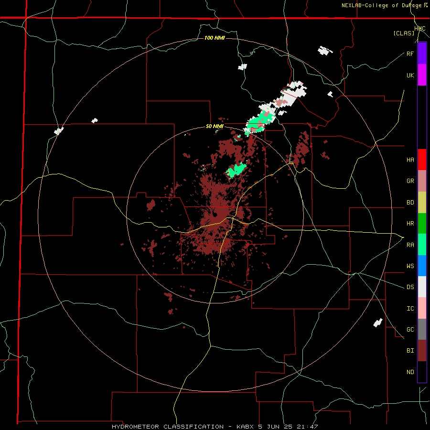Click the RF legend label
The image size is (430, 430).
click(x=410, y=54)
